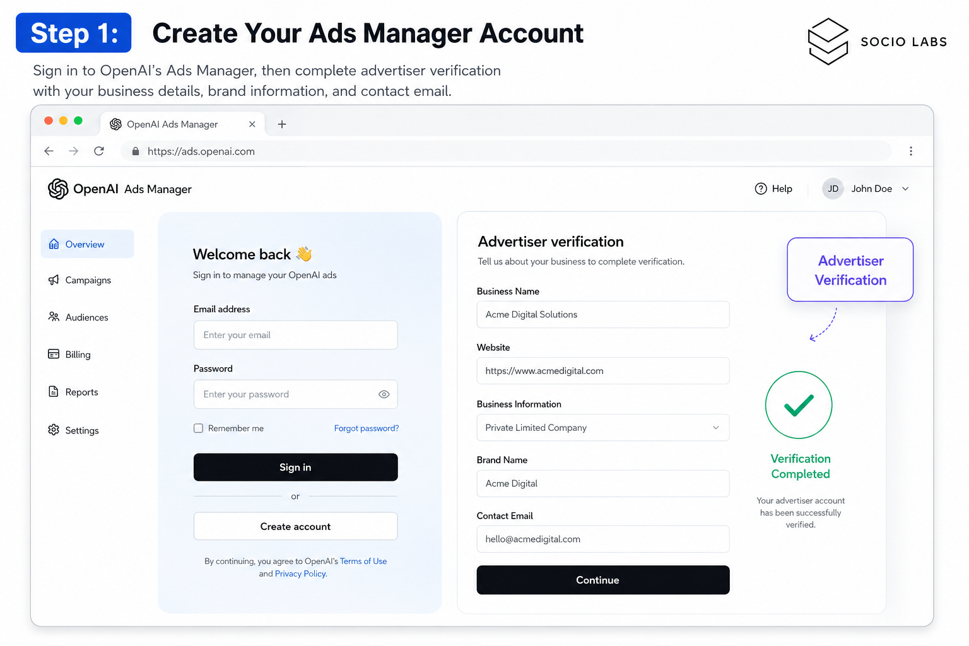Go to Campaigns in sidebar
This screenshot has width=969, height=646.
pos(88,280)
